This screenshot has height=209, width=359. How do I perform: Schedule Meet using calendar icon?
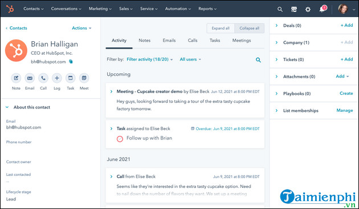pyautogui.click(x=84, y=78)
